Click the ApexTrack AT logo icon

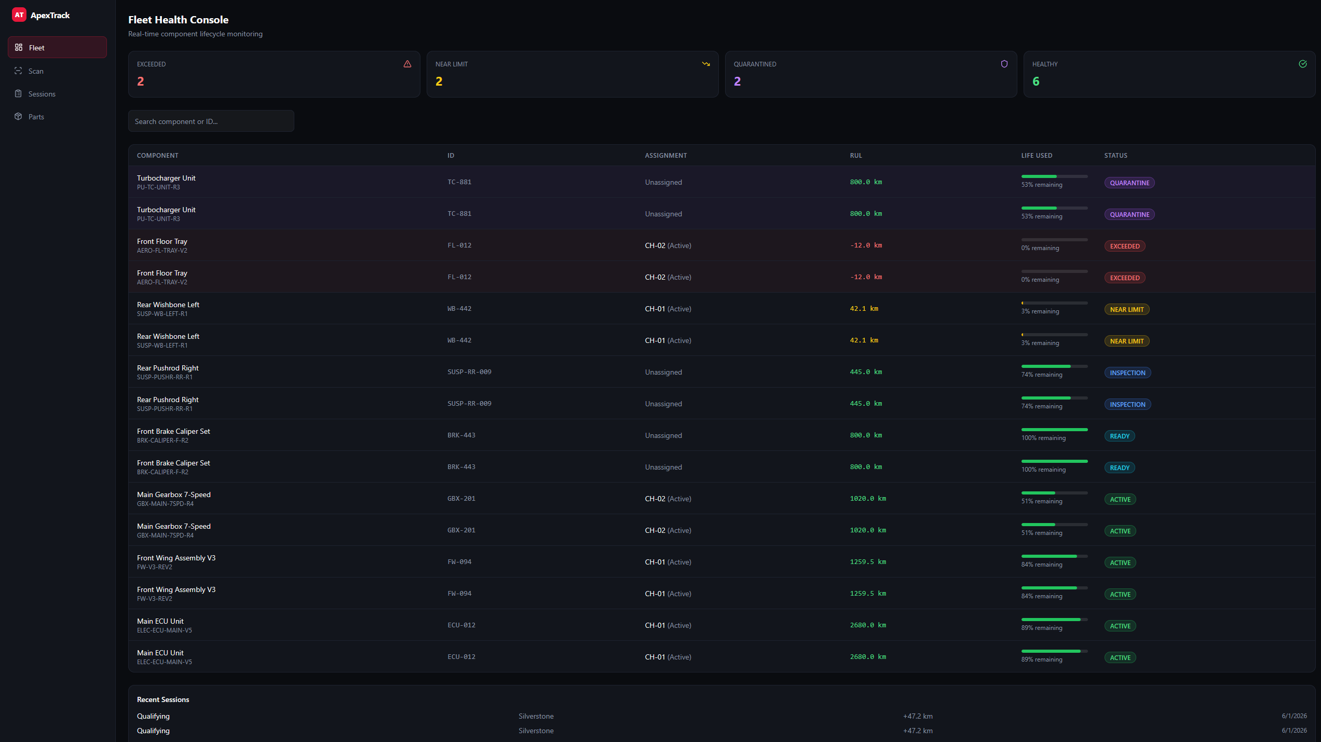(19, 15)
